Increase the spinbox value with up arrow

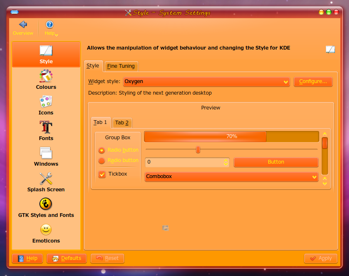pos(226,160)
